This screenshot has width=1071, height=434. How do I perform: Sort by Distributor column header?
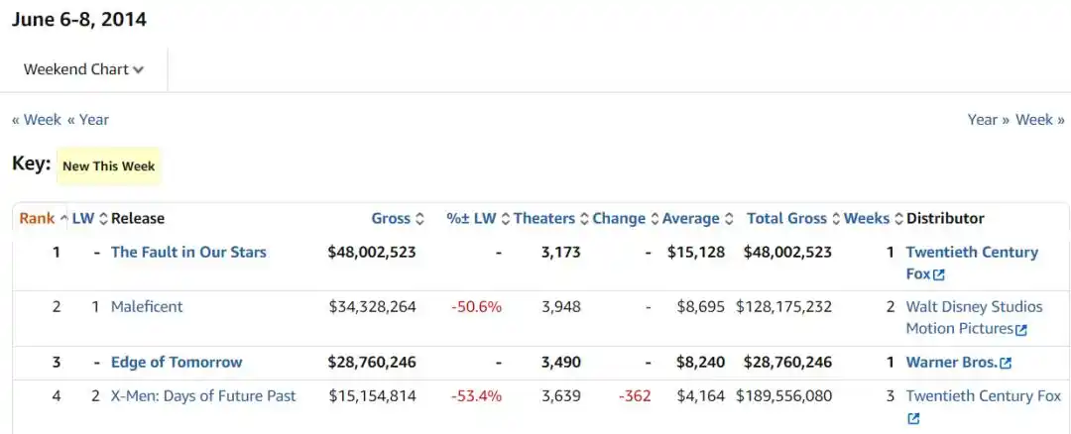[944, 219]
